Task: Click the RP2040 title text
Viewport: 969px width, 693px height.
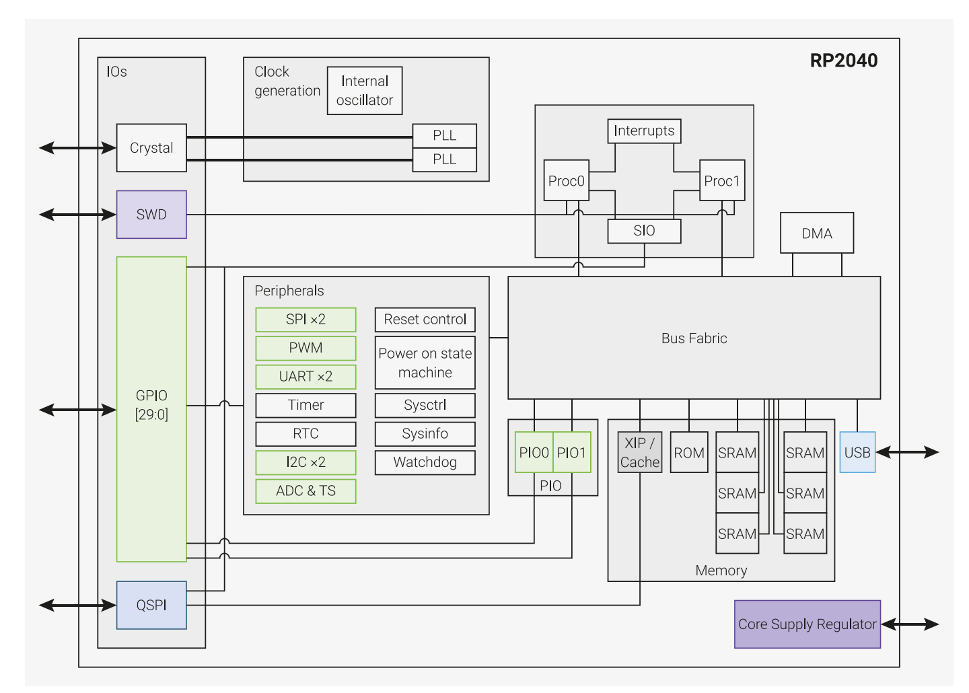Action: point(844,61)
